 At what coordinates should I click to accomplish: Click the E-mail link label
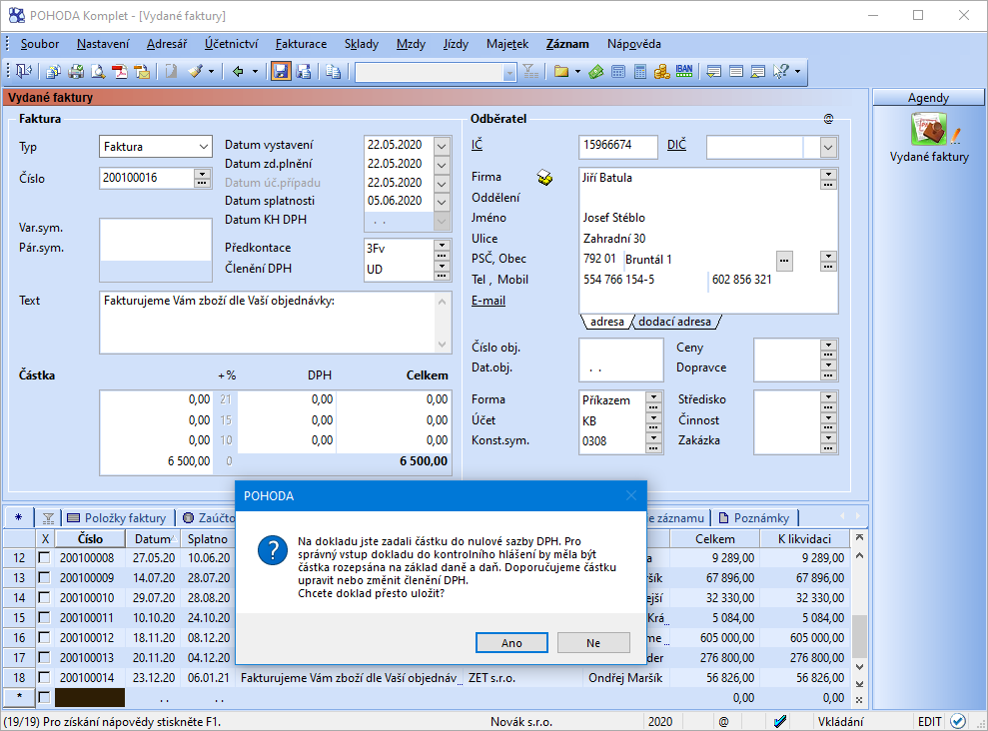(489, 301)
